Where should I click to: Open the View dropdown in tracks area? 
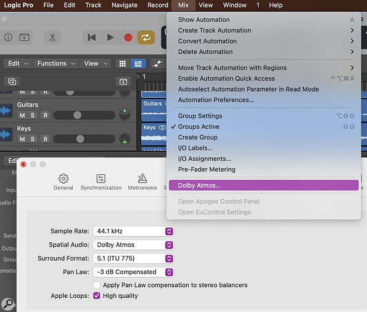point(95,64)
